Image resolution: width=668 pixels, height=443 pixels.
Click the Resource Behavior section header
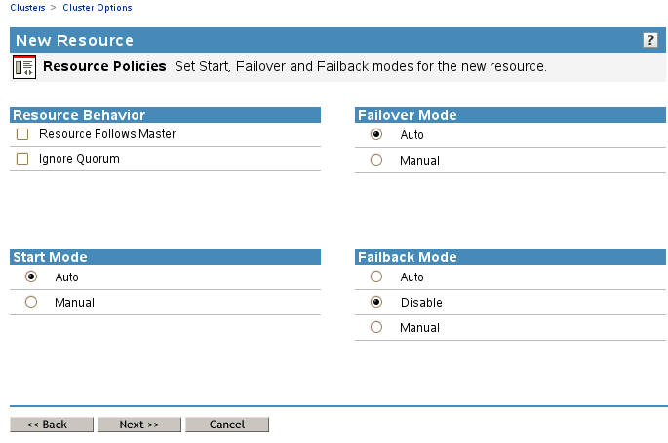(166, 115)
